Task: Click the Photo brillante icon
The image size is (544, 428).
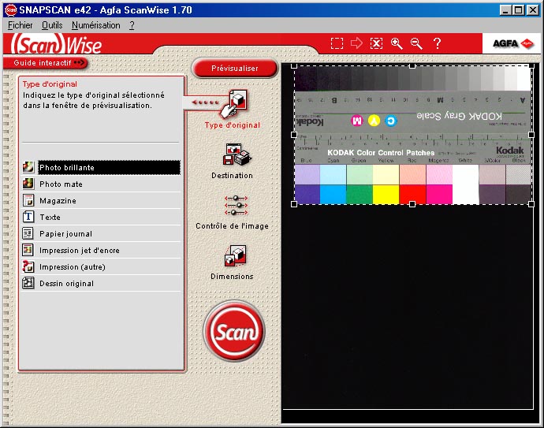Action: 28,167
